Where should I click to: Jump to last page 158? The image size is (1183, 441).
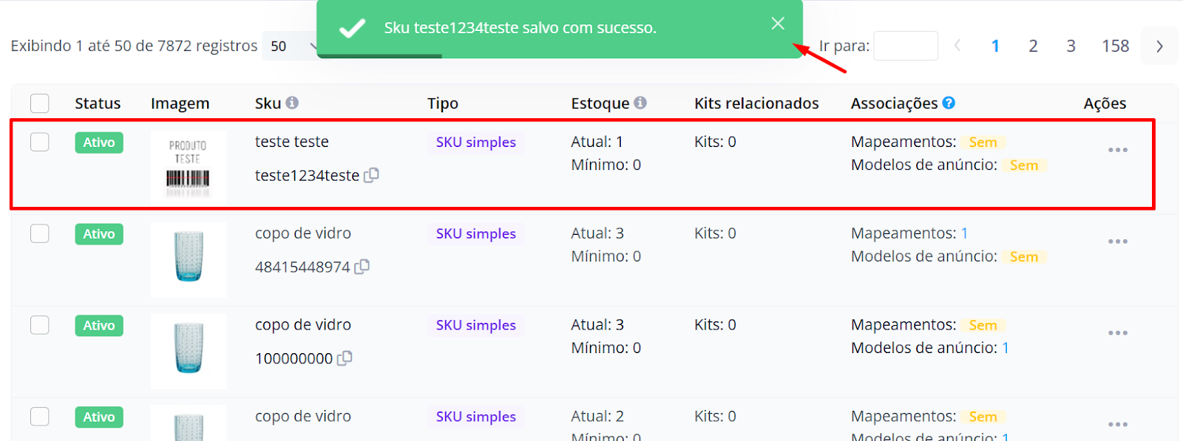pos(1115,46)
